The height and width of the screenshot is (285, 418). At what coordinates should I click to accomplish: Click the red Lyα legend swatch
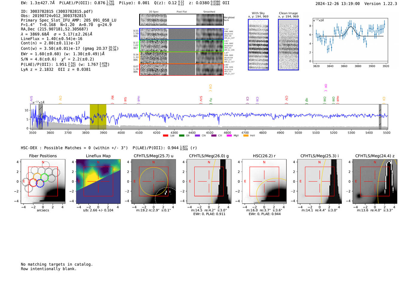165,135
